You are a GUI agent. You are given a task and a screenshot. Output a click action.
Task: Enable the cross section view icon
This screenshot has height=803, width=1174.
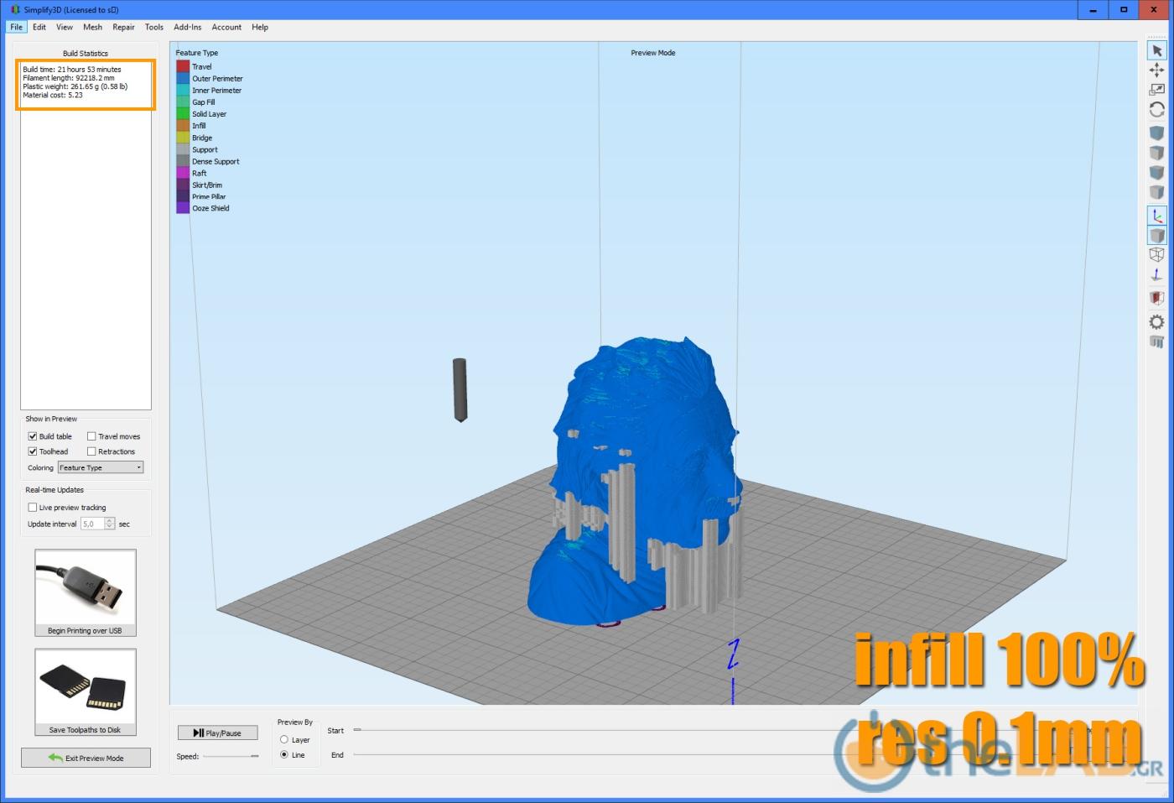pos(1156,298)
